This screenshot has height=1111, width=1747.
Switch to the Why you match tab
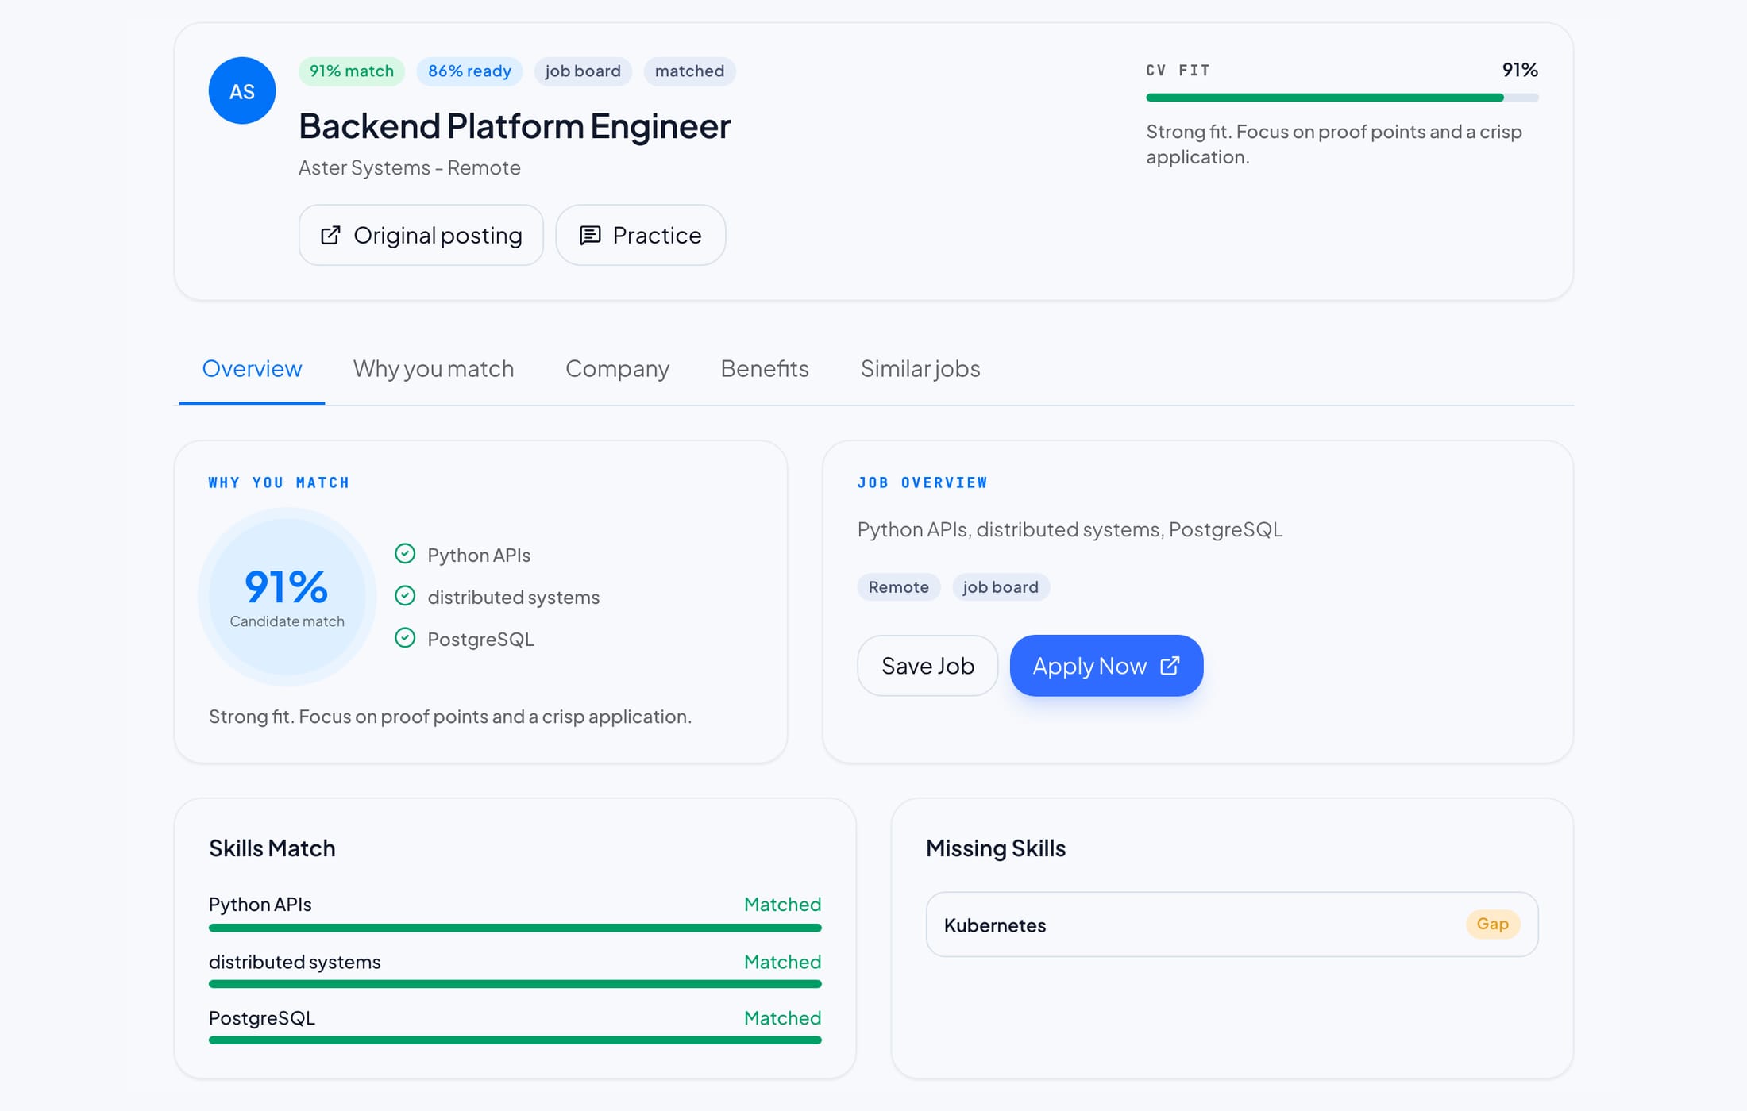pyautogui.click(x=434, y=369)
